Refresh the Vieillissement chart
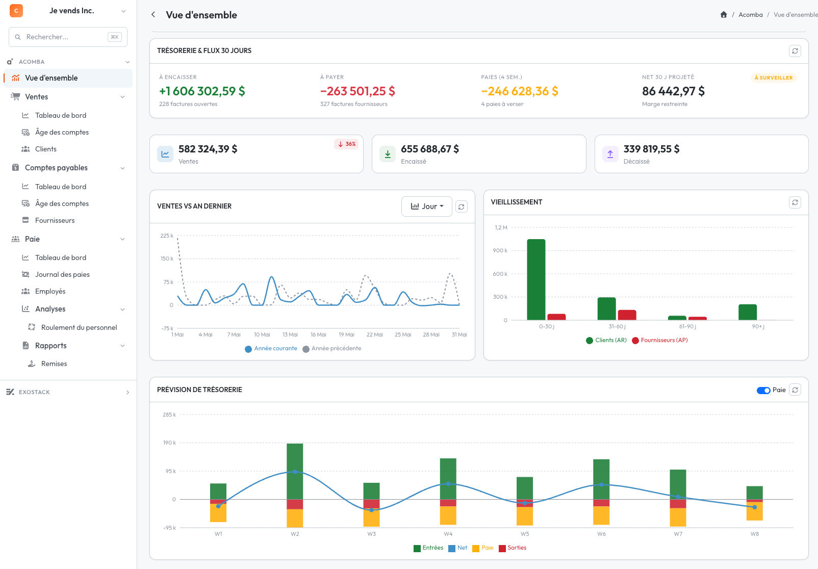This screenshot has width=818, height=569. [795, 202]
